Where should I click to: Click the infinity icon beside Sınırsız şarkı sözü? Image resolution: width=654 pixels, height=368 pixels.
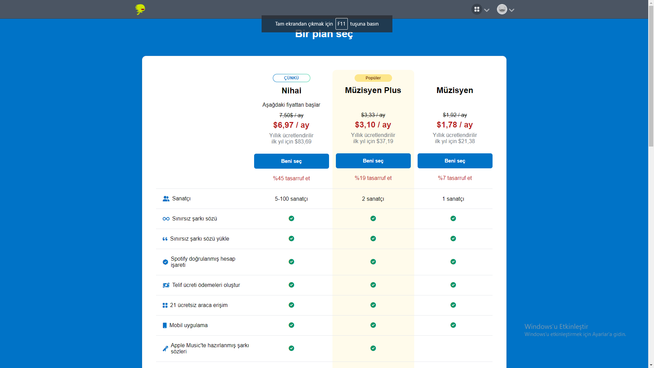pyautogui.click(x=166, y=219)
